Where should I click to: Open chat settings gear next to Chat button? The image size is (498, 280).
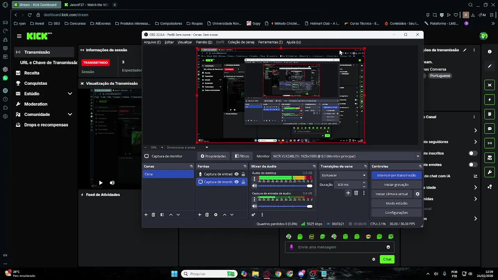(x=374, y=259)
